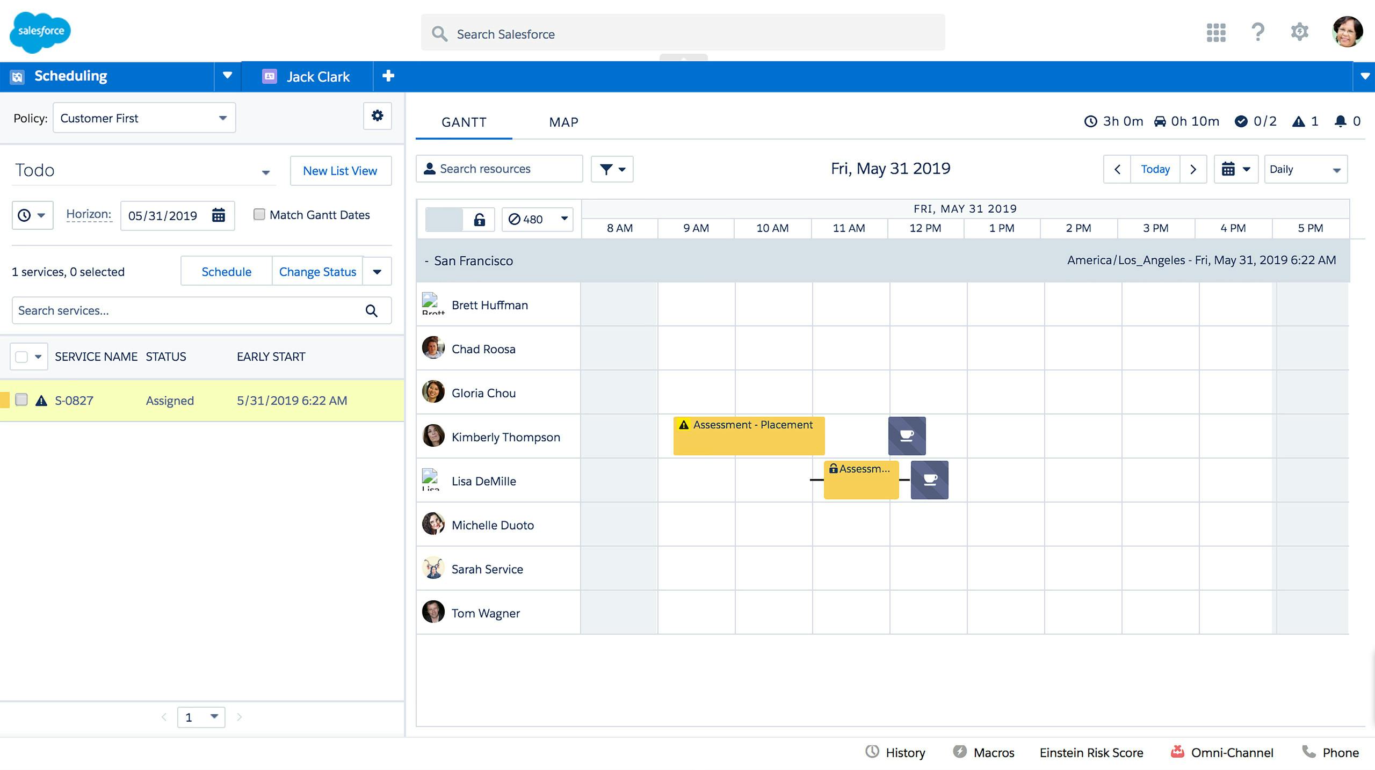
Task: Click the Schedule button
Action: (226, 272)
